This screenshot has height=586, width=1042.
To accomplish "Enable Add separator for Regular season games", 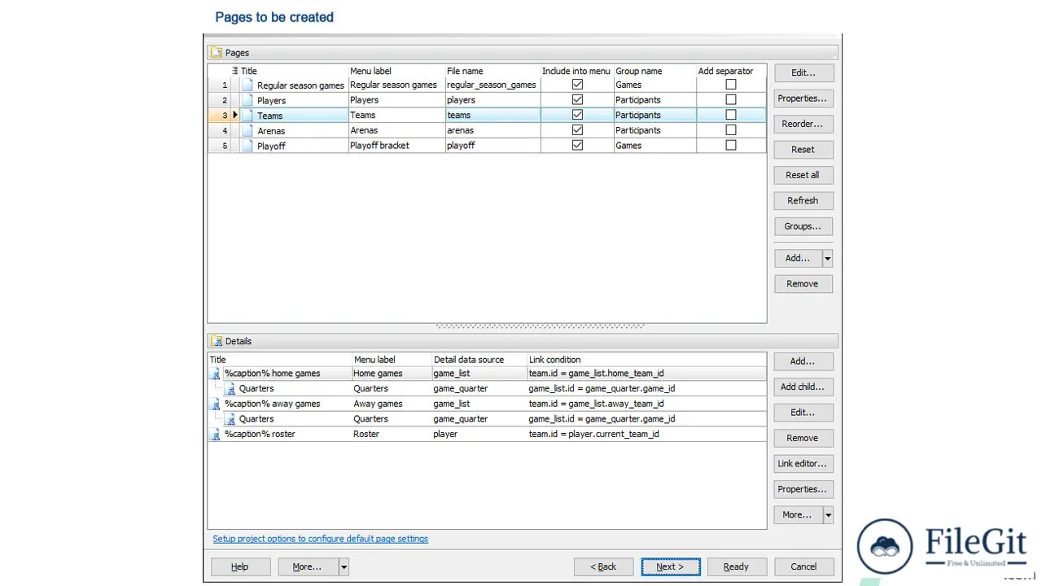I will [731, 85].
